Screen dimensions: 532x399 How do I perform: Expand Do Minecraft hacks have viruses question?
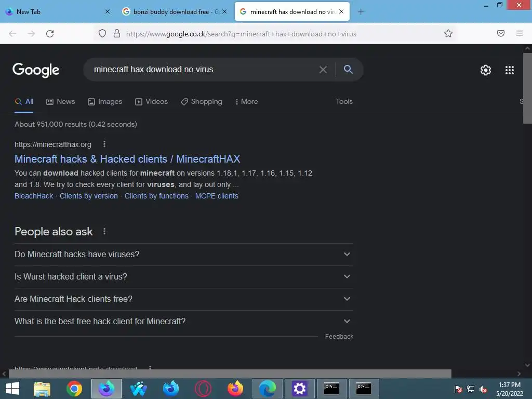point(183,255)
